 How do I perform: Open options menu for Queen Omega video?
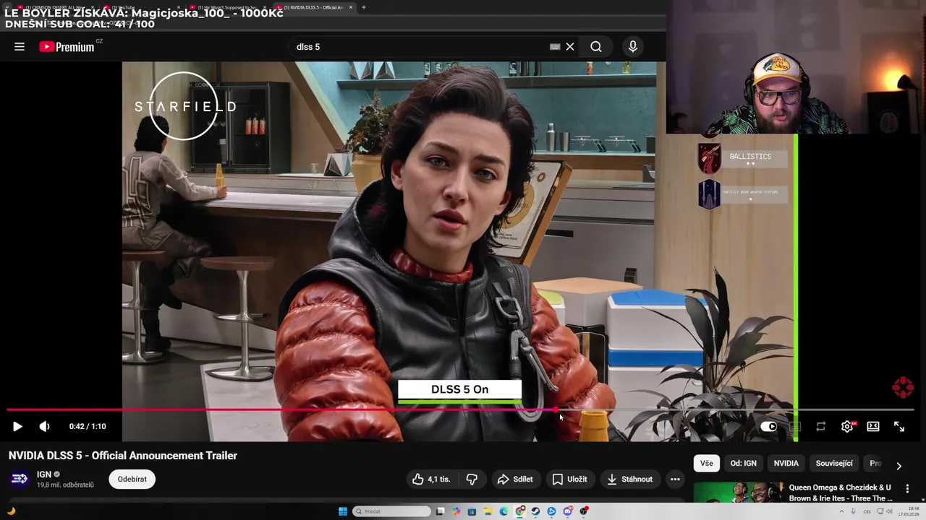click(x=907, y=489)
